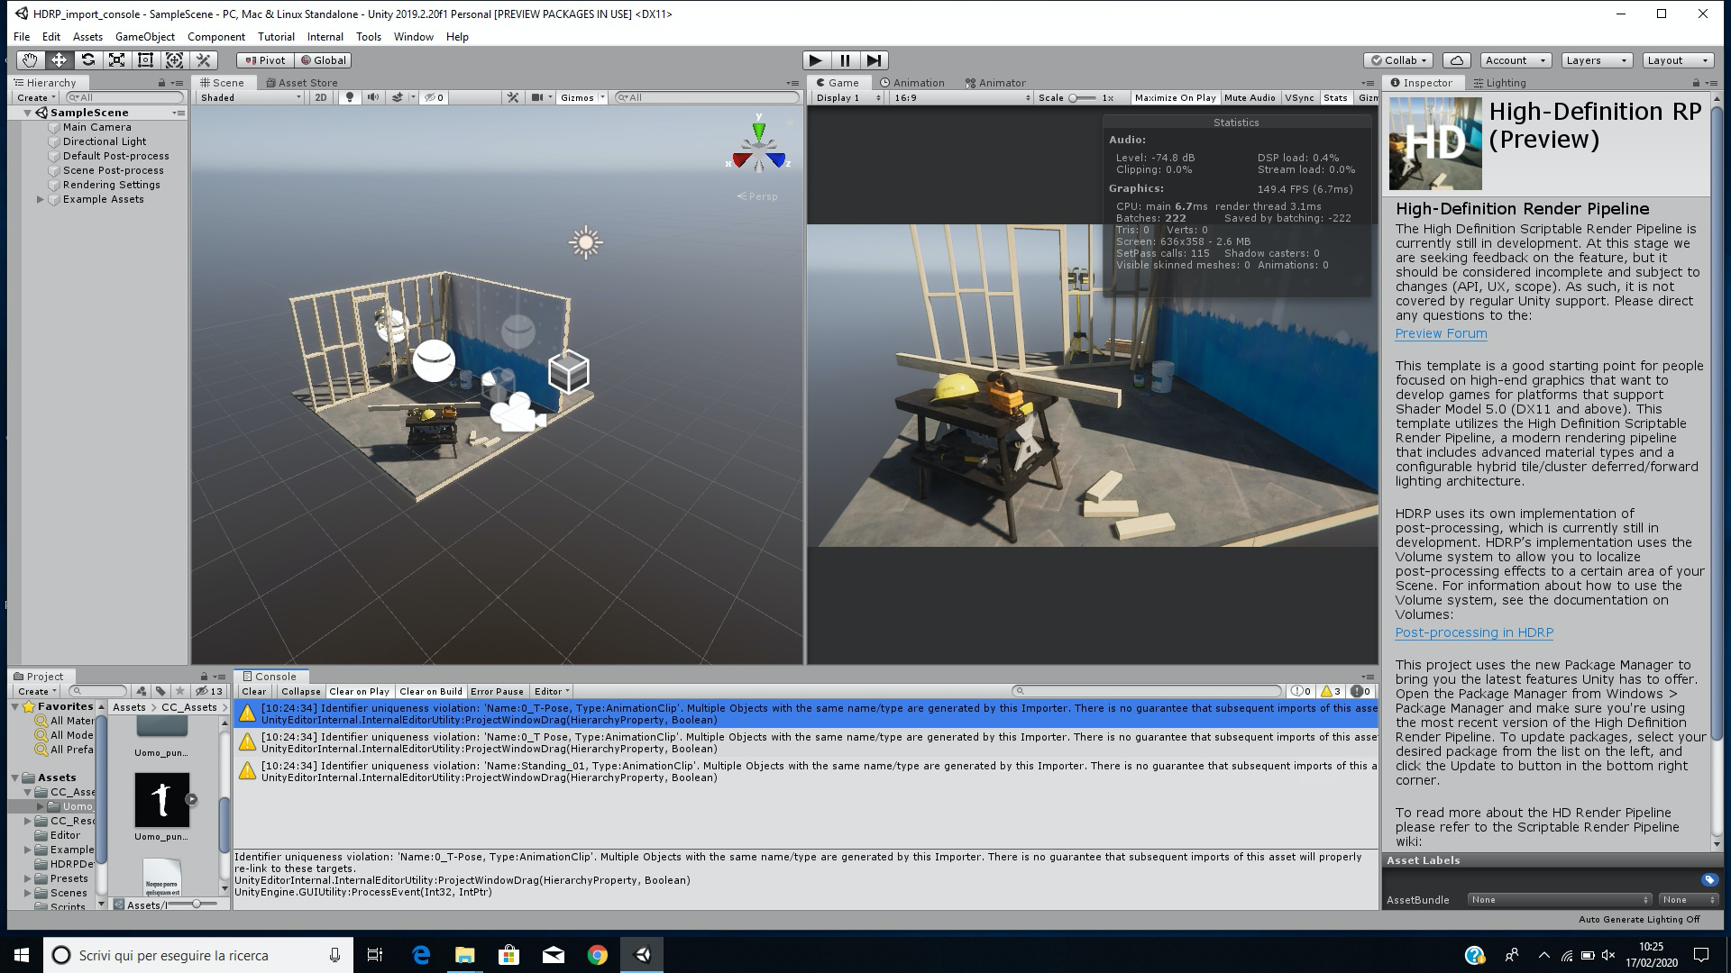Toggle Clear on Play in Console
The width and height of the screenshot is (1731, 973).
(x=359, y=691)
